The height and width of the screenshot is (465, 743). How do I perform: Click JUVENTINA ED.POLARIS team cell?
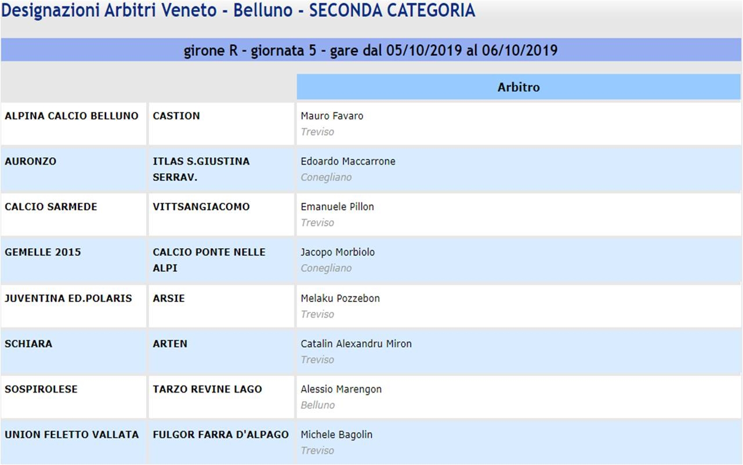pyautogui.click(x=74, y=306)
